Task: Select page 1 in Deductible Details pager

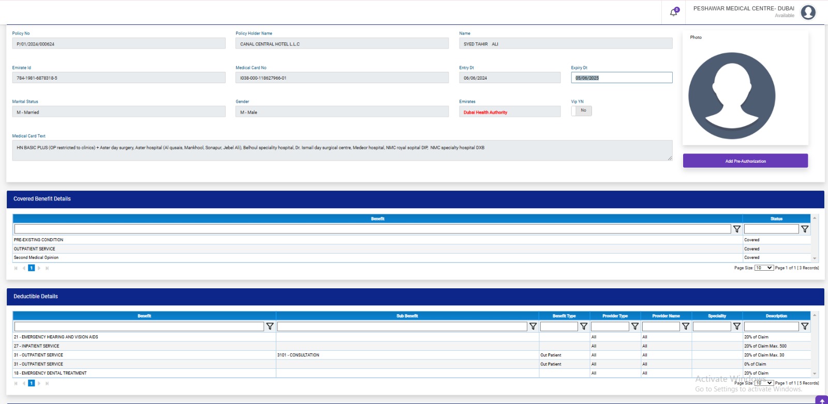Action: pyautogui.click(x=32, y=383)
